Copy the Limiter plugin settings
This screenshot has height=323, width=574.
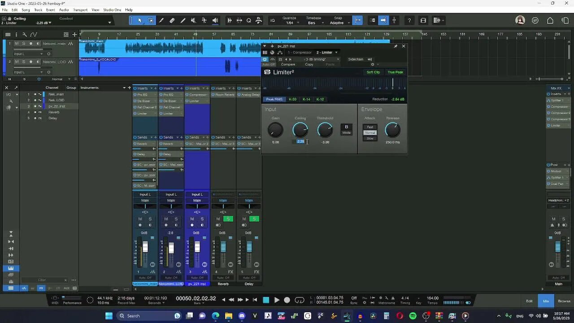tap(309, 65)
